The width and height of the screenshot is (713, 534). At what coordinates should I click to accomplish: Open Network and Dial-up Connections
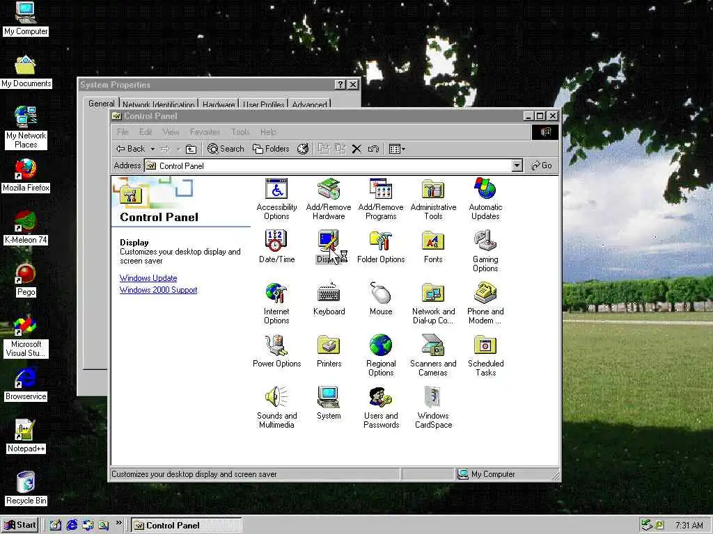433,303
